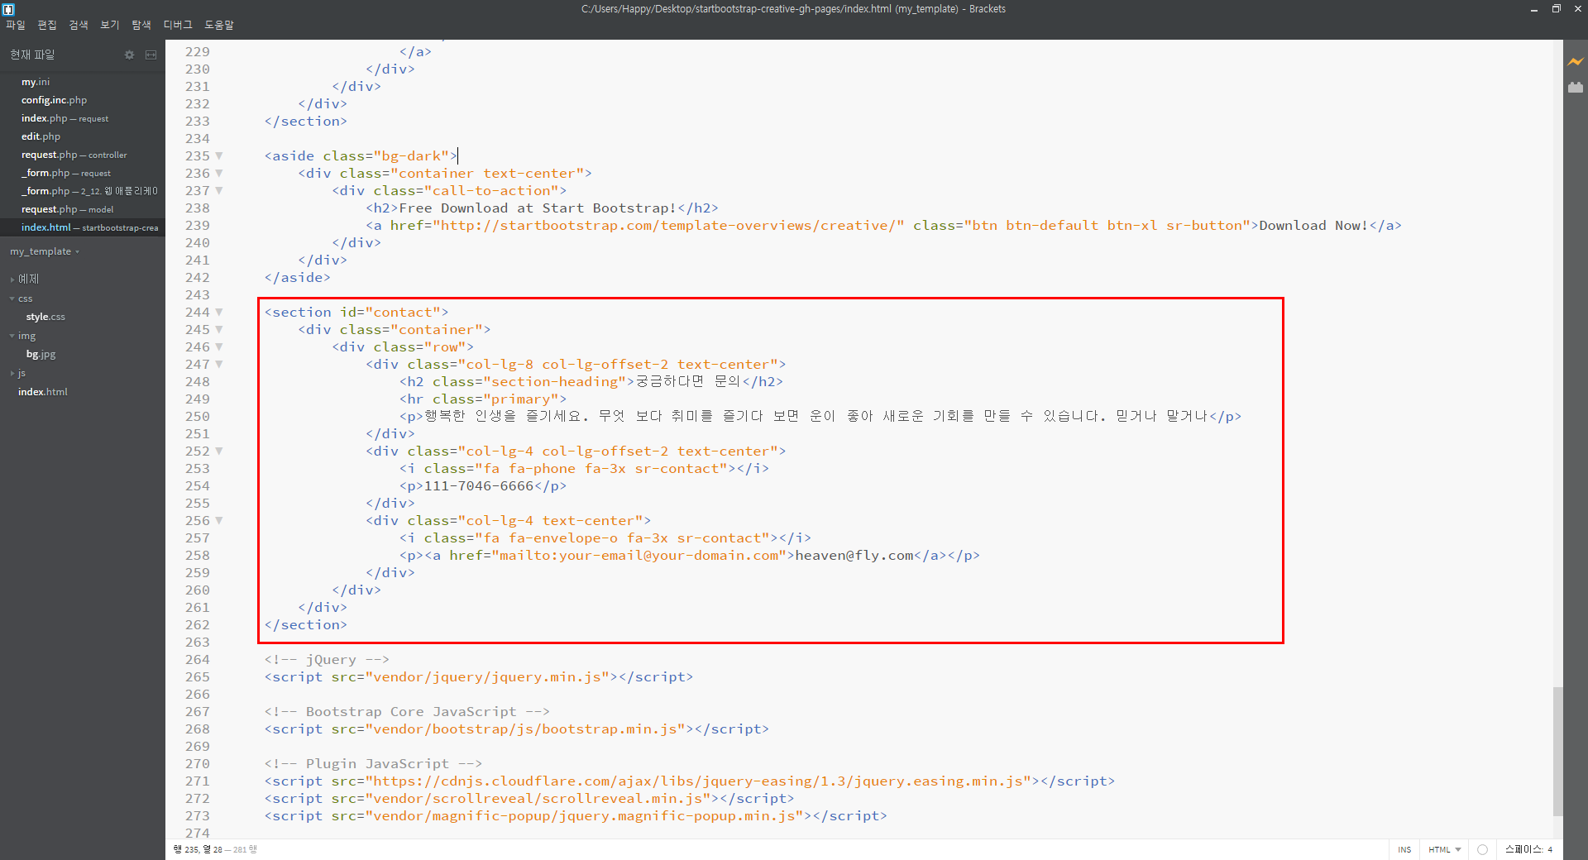Collapse the css folder
Viewport: 1588px width, 860px height.
[12, 299]
